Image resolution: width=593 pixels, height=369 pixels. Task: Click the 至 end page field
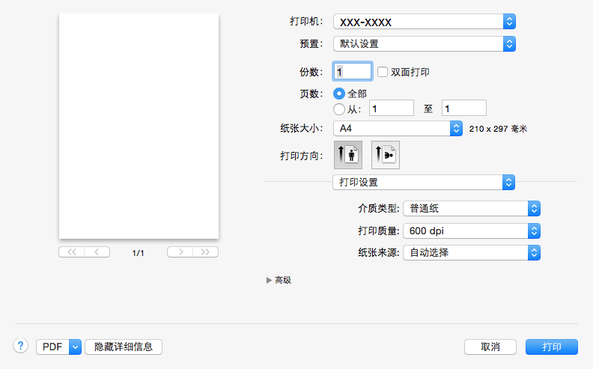pos(464,108)
